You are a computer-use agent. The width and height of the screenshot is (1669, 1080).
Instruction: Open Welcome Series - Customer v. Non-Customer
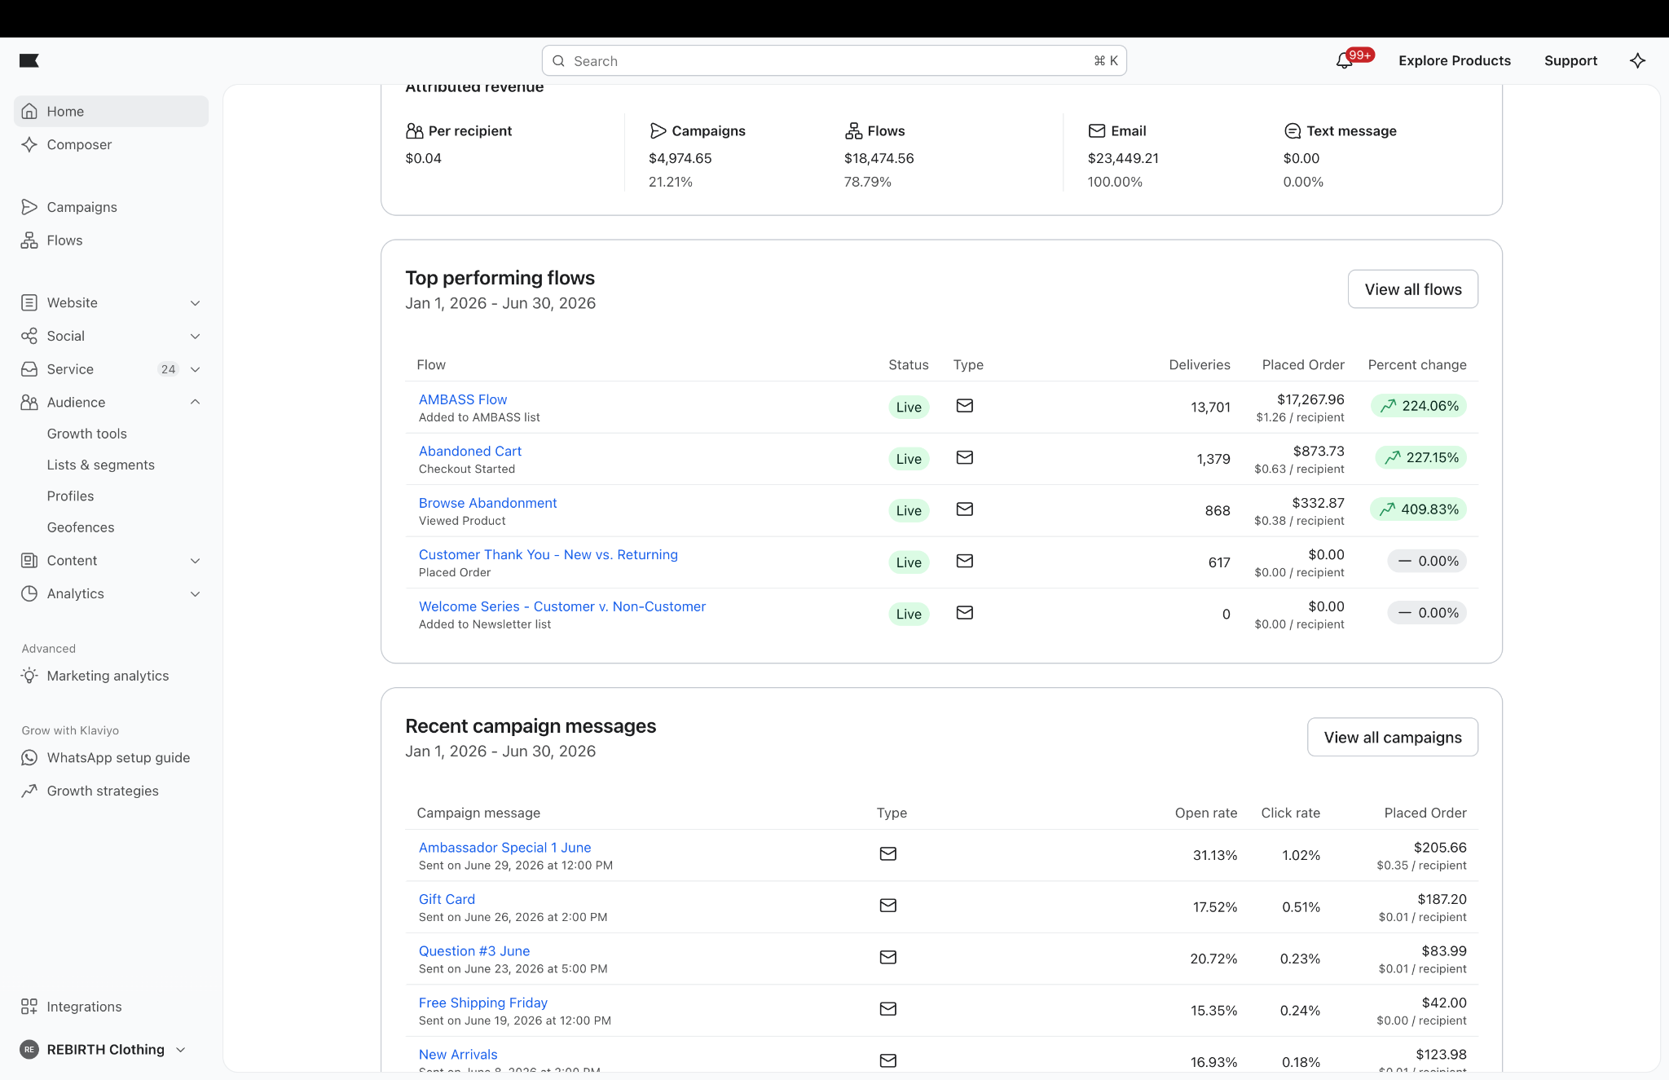pos(562,606)
